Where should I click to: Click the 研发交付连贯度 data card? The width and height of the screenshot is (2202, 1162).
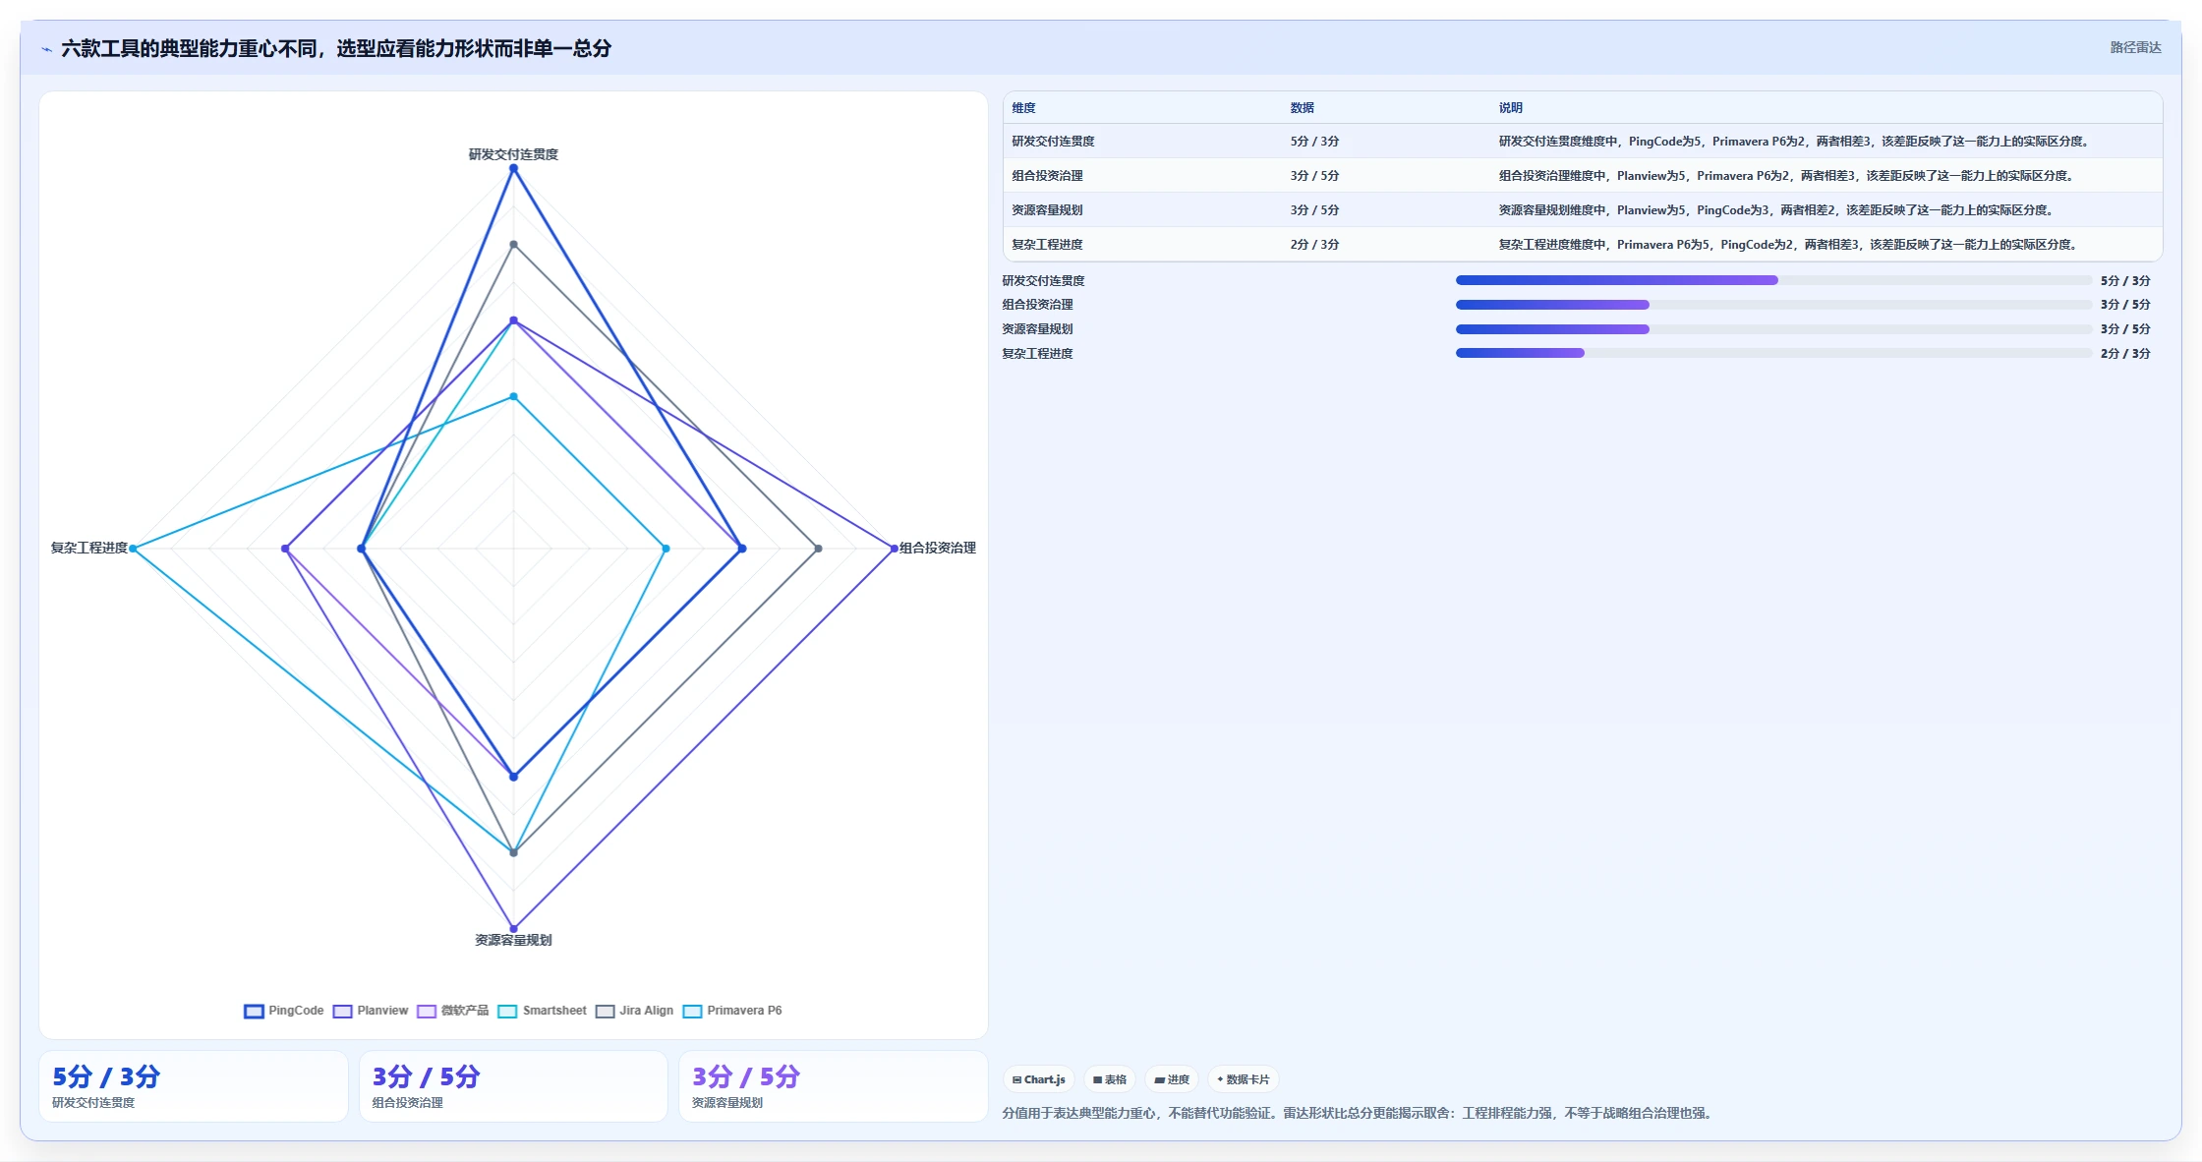(194, 1086)
